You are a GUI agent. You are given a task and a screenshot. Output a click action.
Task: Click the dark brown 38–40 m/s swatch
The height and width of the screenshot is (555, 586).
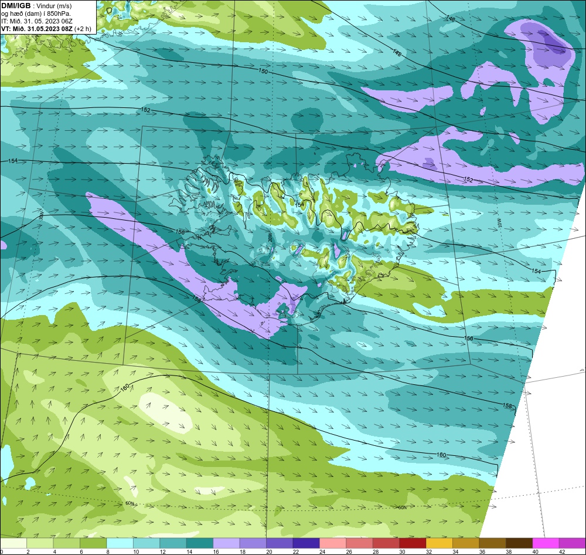pyautogui.click(x=519, y=543)
